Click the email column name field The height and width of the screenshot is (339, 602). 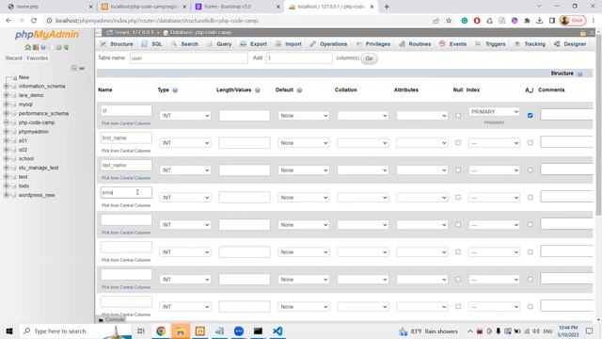click(126, 192)
